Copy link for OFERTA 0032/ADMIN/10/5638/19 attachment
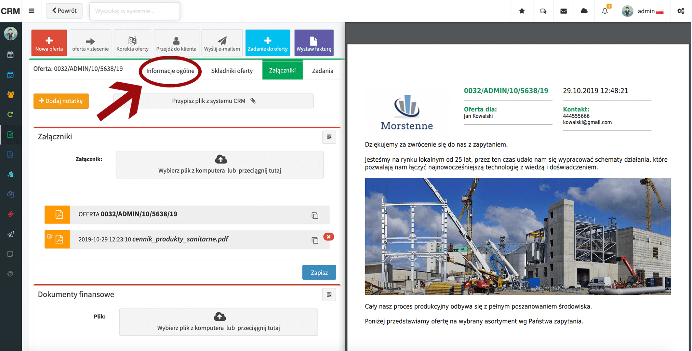The image size is (692, 351). (x=315, y=215)
